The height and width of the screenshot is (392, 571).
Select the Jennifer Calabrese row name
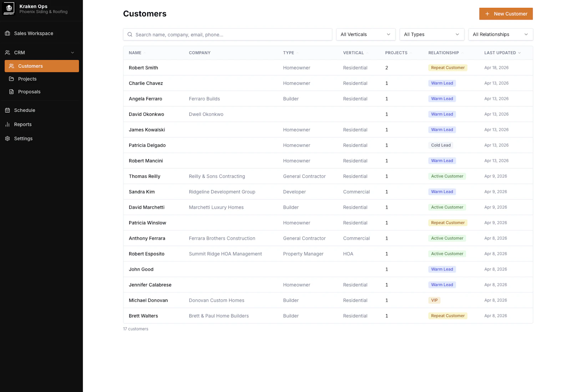[150, 285]
